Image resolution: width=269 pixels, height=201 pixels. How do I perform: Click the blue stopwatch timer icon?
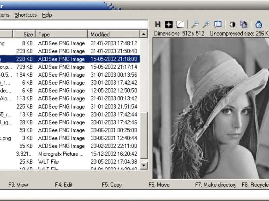[259, 24]
